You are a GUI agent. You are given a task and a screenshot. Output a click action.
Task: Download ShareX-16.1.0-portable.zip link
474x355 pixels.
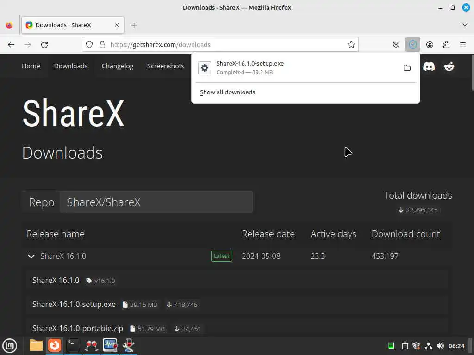pos(78,329)
